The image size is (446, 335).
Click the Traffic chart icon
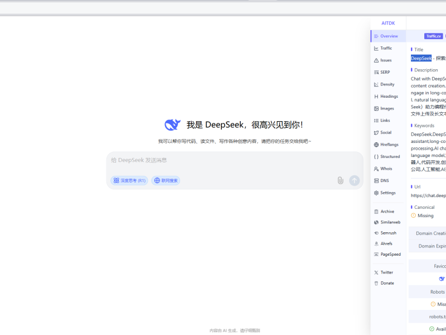pos(376,48)
